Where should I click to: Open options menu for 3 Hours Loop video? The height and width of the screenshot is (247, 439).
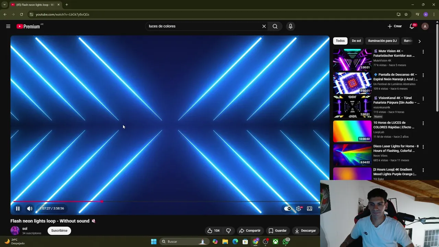coord(423,170)
